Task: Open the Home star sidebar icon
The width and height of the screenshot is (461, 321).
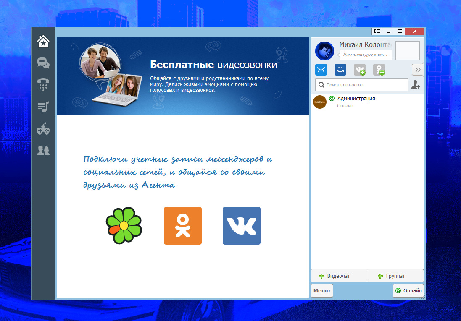Action: [43, 42]
